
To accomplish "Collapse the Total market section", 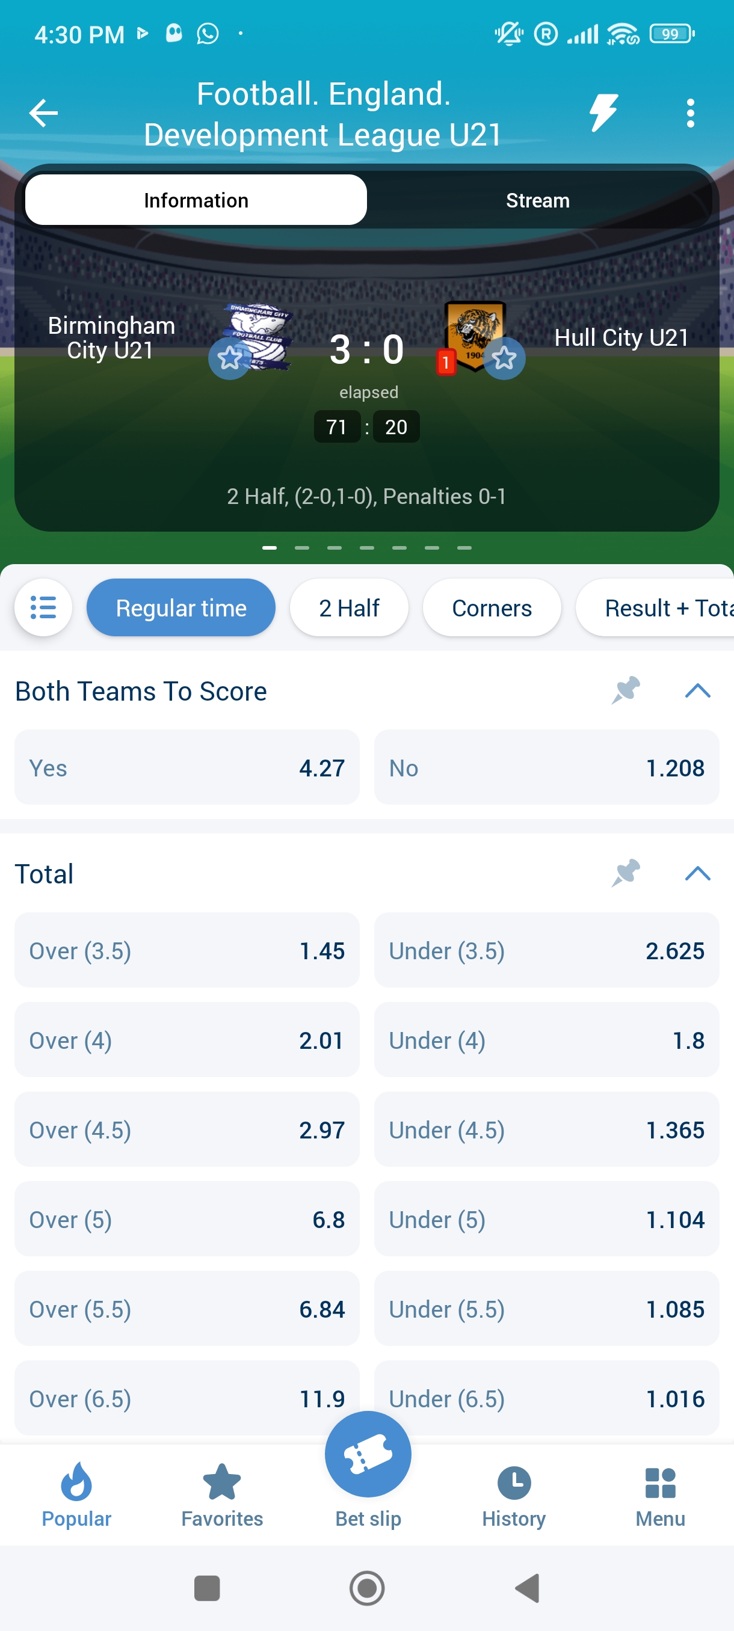I will tap(697, 874).
